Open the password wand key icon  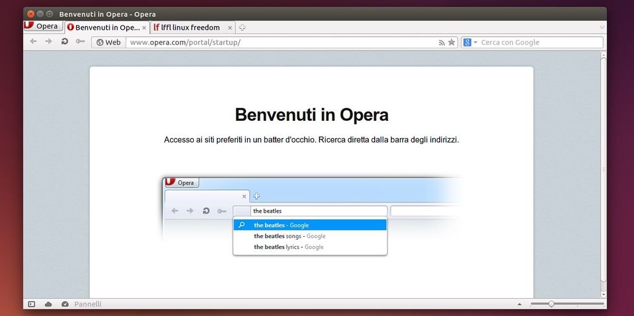(80, 42)
